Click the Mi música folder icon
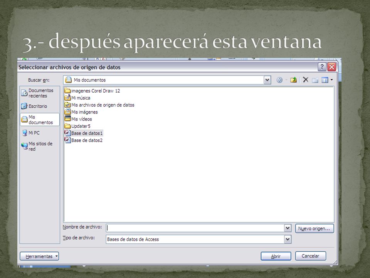Screen dimensions: 370x278 [68, 97]
